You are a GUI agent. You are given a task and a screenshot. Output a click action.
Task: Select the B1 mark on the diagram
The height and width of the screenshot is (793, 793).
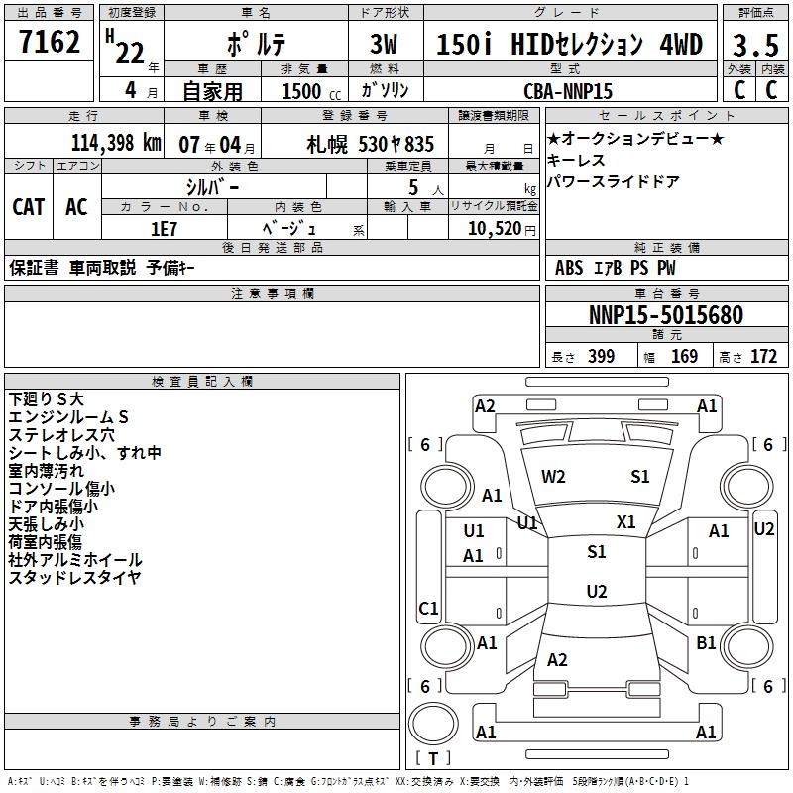click(x=706, y=642)
